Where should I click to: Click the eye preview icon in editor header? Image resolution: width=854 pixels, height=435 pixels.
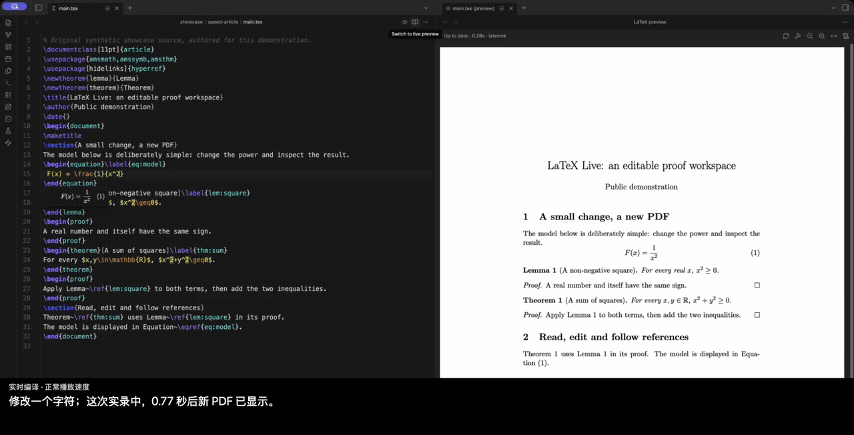[404, 22]
